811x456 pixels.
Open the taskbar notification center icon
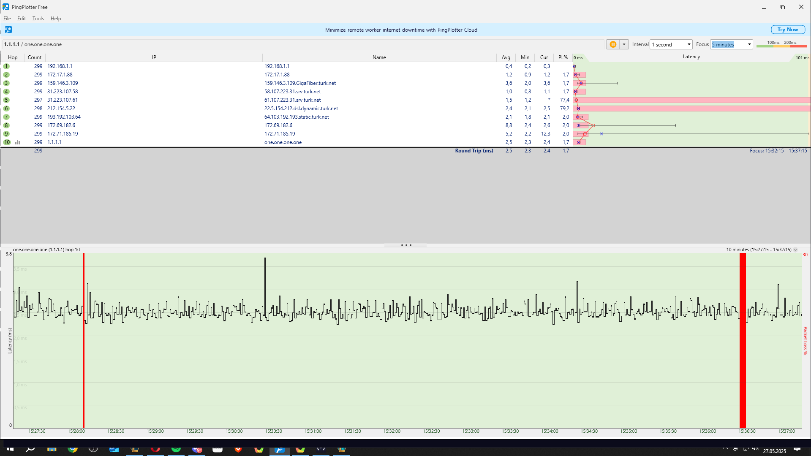click(797, 449)
